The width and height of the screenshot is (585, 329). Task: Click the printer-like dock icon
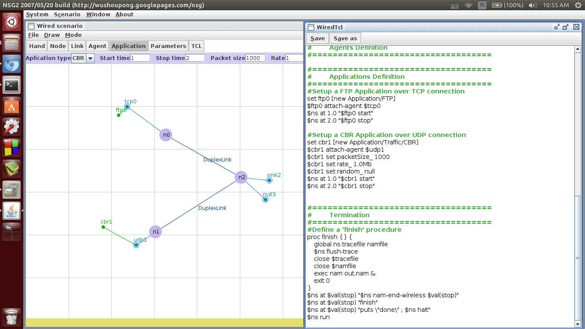coord(12,189)
